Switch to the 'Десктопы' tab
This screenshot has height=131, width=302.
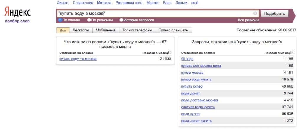[x=81, y=30]
